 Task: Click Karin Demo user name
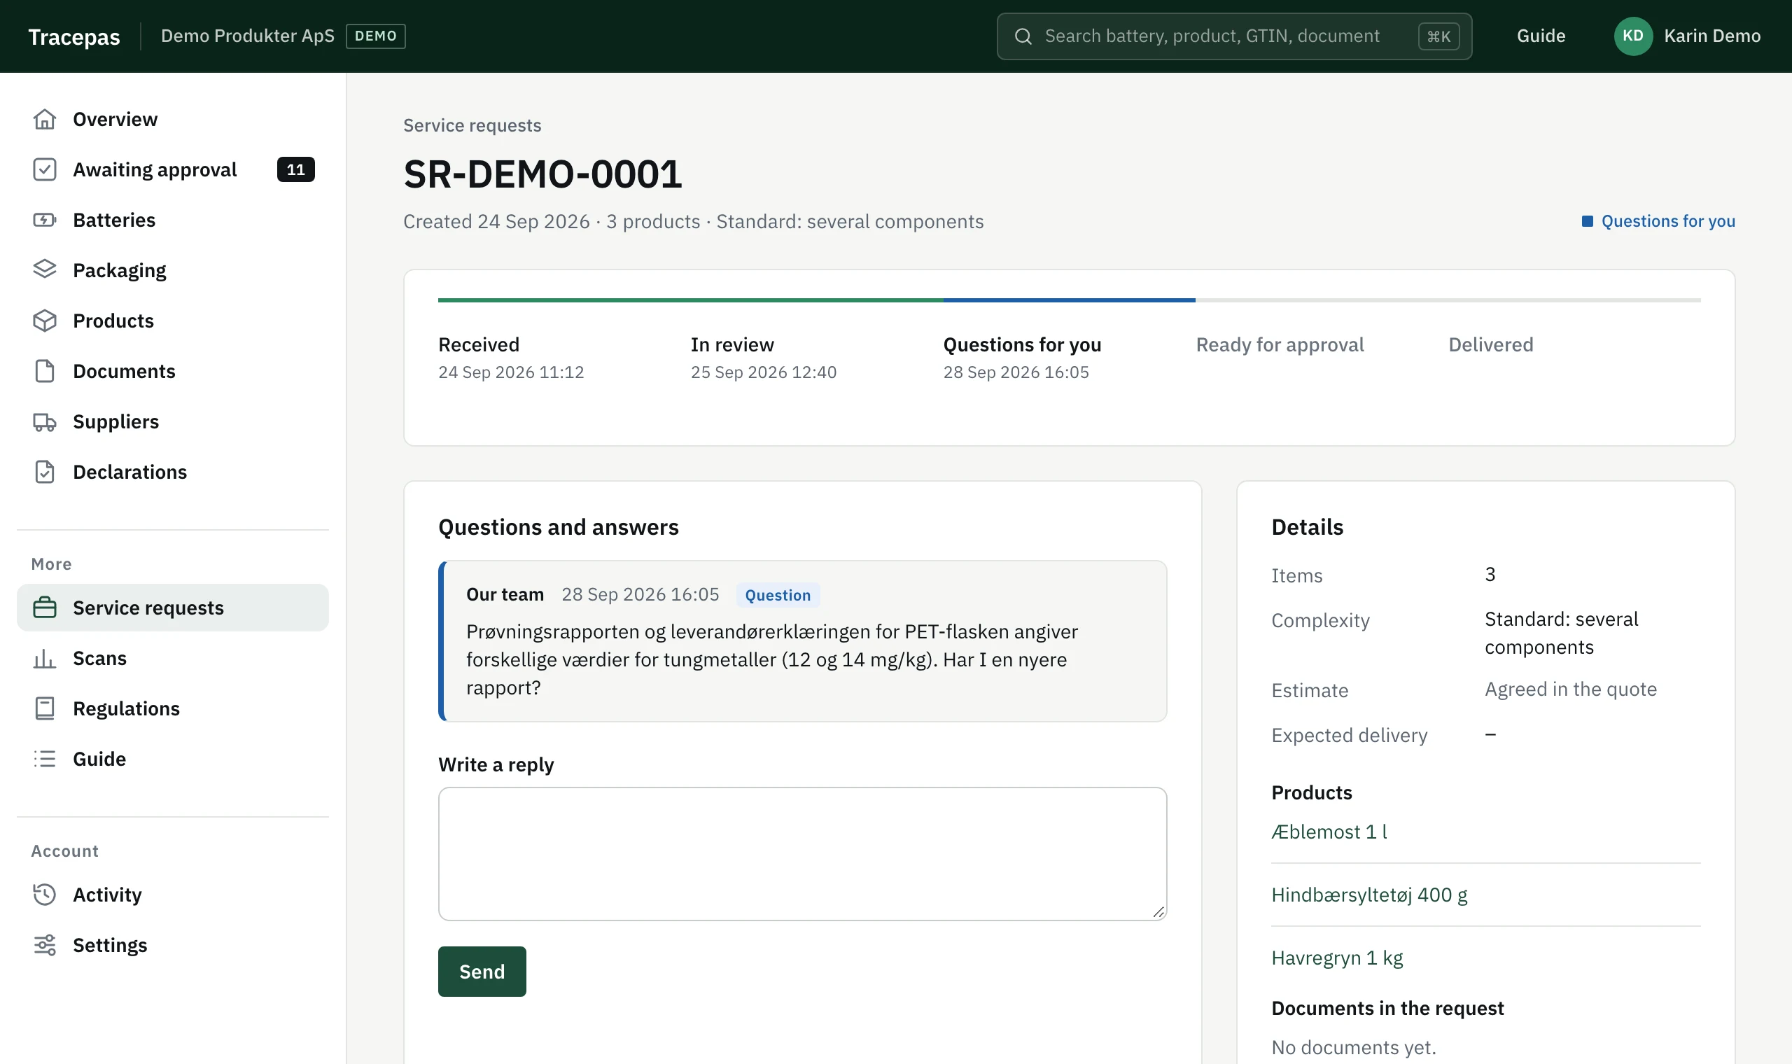point(1711,36)
